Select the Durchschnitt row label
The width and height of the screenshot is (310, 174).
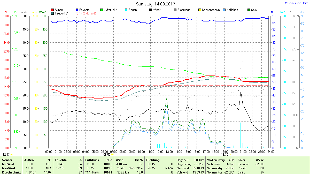point(11,172)
